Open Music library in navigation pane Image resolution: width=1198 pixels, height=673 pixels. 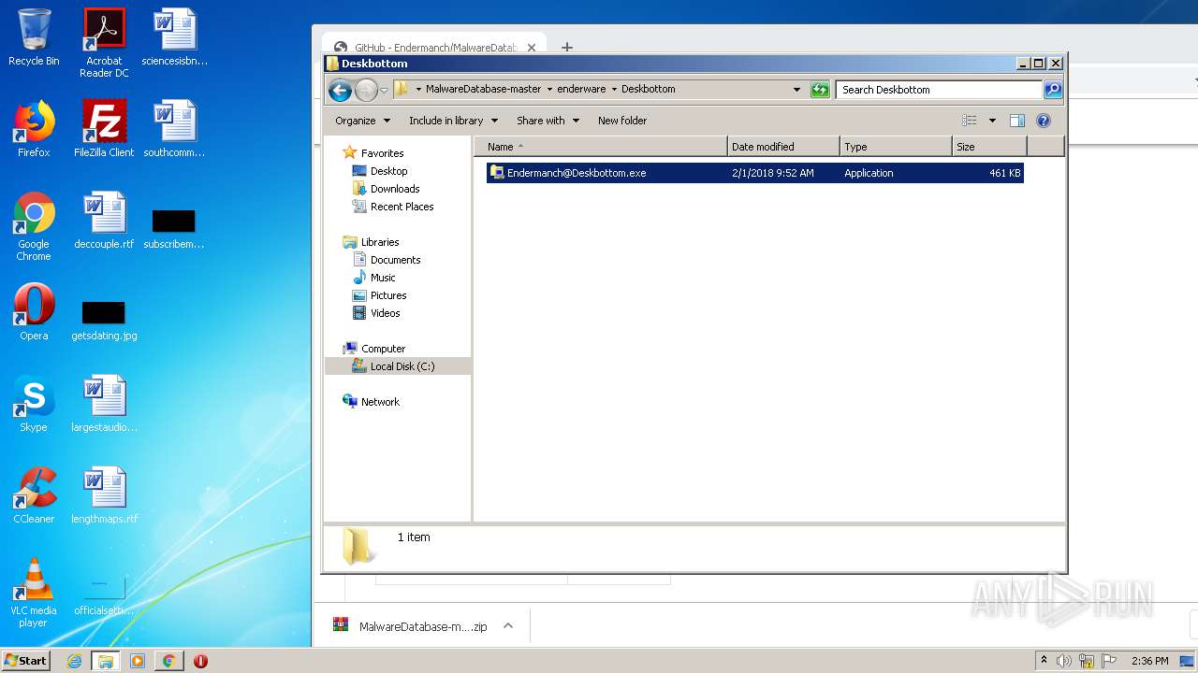[x=383, y=278]
